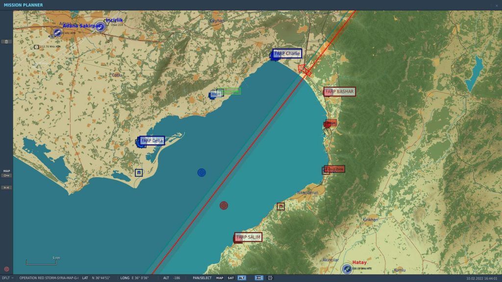Screen dimensions: 502x282
Task: Select the FARP Delta marker
Action: point(151,141)
